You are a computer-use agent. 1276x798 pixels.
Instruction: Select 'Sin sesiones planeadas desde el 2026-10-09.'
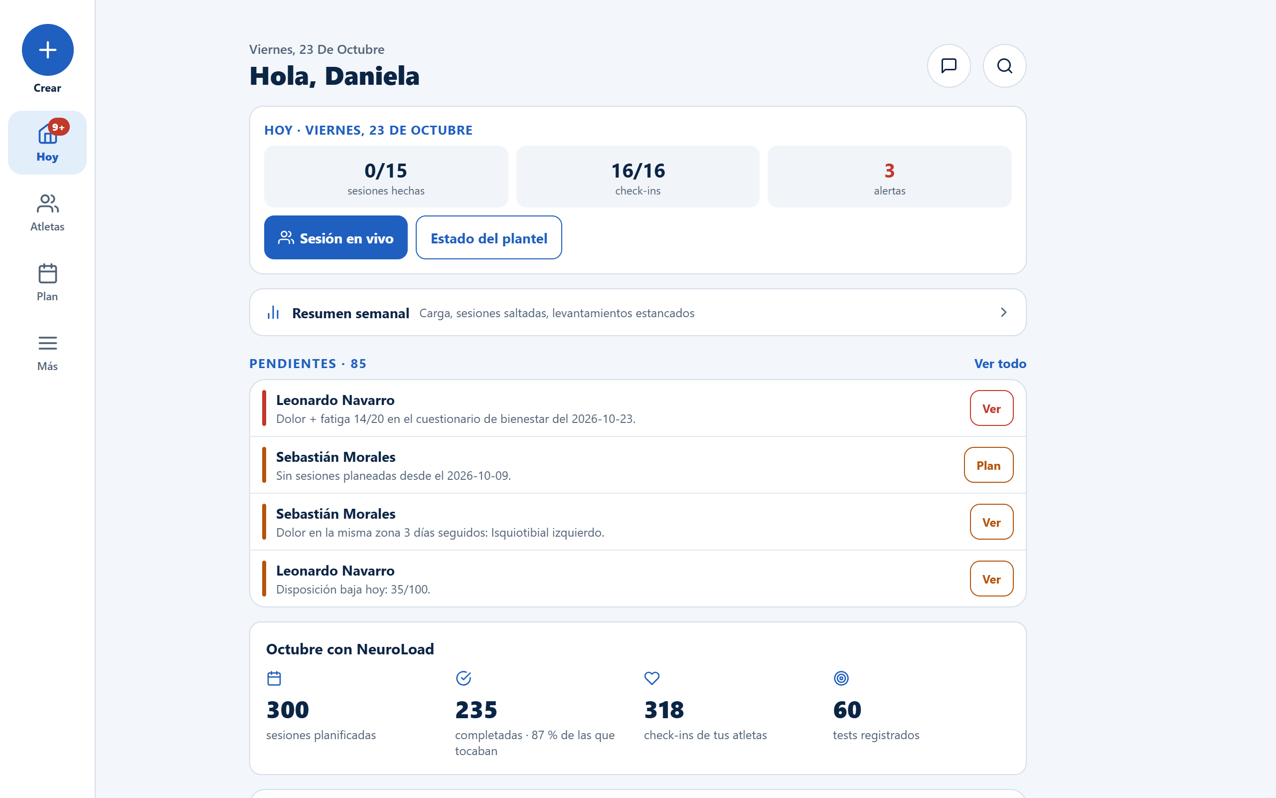[393, 475]
